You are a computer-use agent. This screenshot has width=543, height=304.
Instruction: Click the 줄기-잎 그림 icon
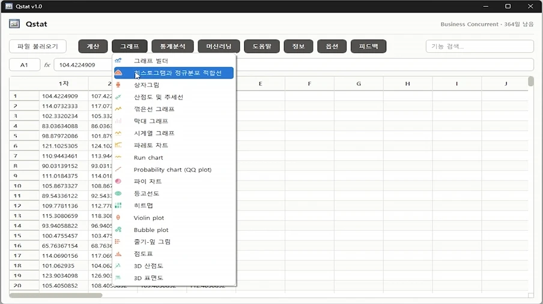pos(118,242)
